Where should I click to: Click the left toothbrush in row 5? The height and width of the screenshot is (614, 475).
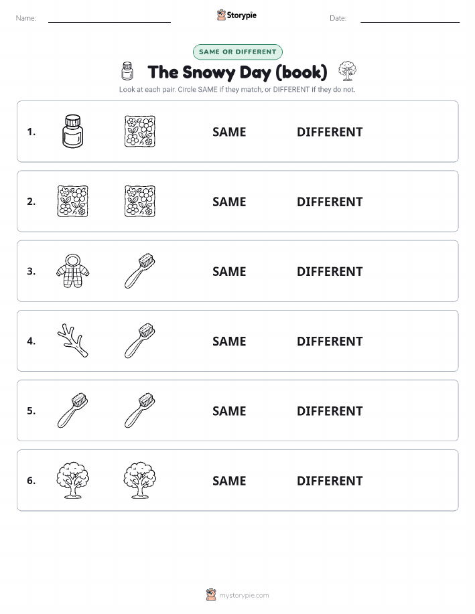[x=72, y=410]
